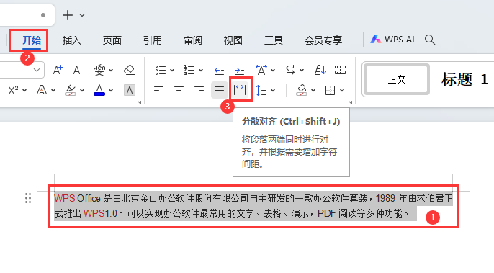The image size is (494, 273).
Task: Open the 会员专享 tab
Action: pos(323,40)
